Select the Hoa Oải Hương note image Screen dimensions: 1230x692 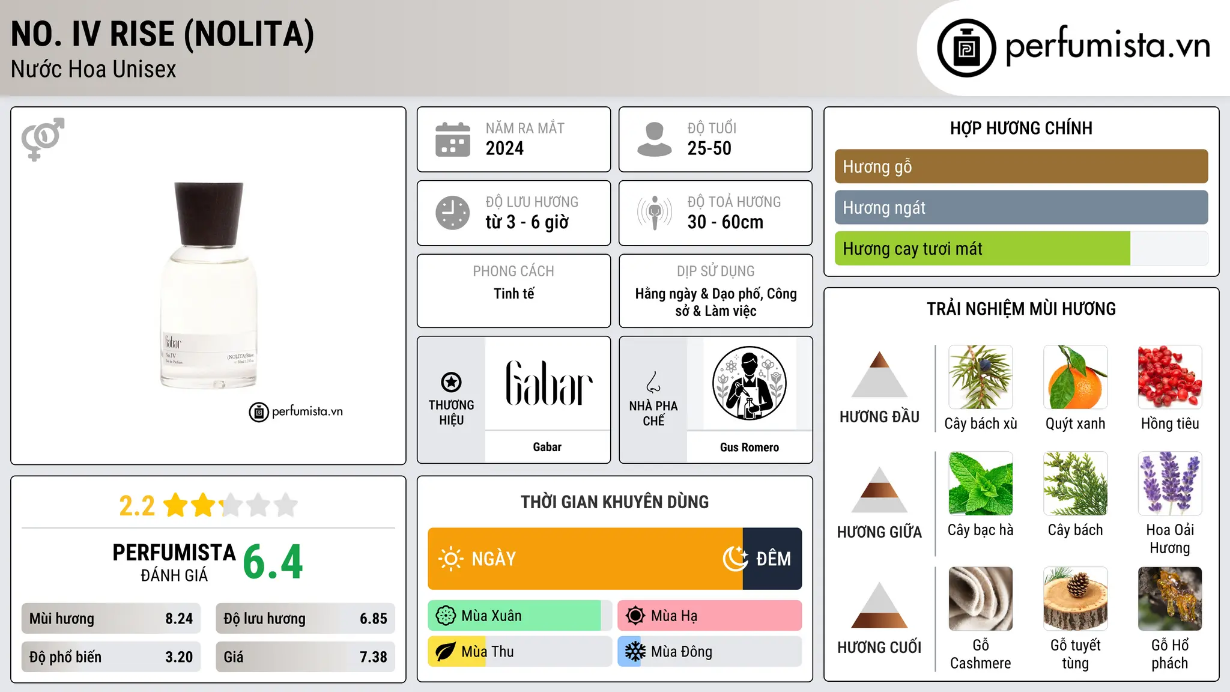point(1170,484)
